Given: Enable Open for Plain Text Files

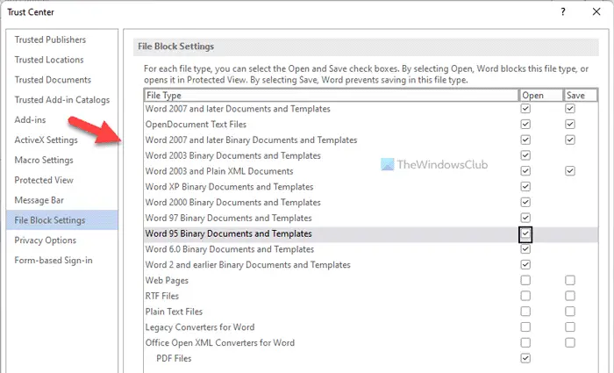Looking at the screenshot, I should [525, 312].
